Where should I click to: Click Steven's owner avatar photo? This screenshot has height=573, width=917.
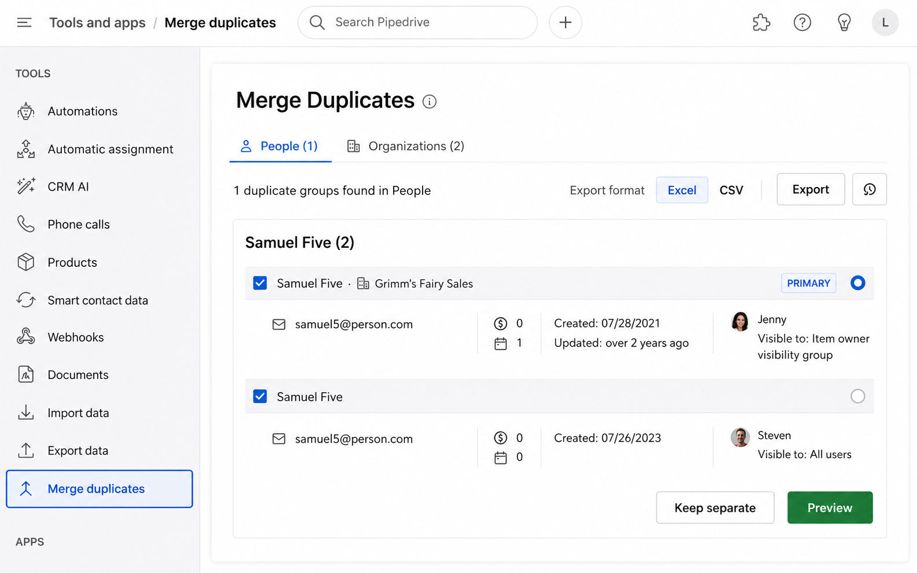(x=740, y=437)
